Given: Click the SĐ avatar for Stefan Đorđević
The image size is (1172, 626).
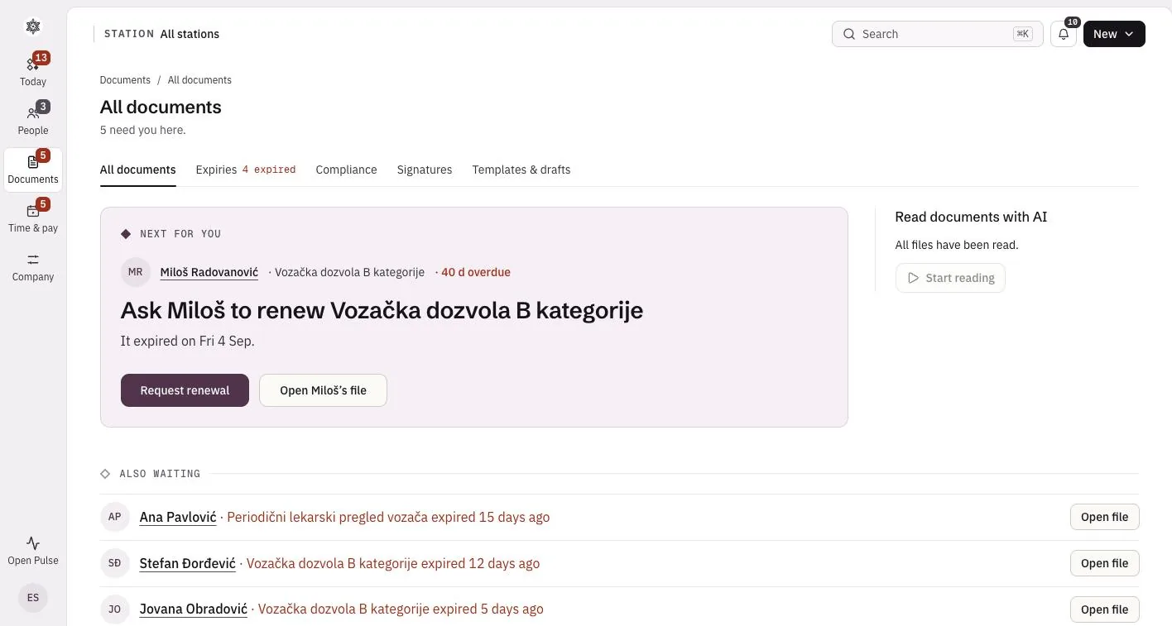Looking at the screenshot, I should click(x=115, y=563).
